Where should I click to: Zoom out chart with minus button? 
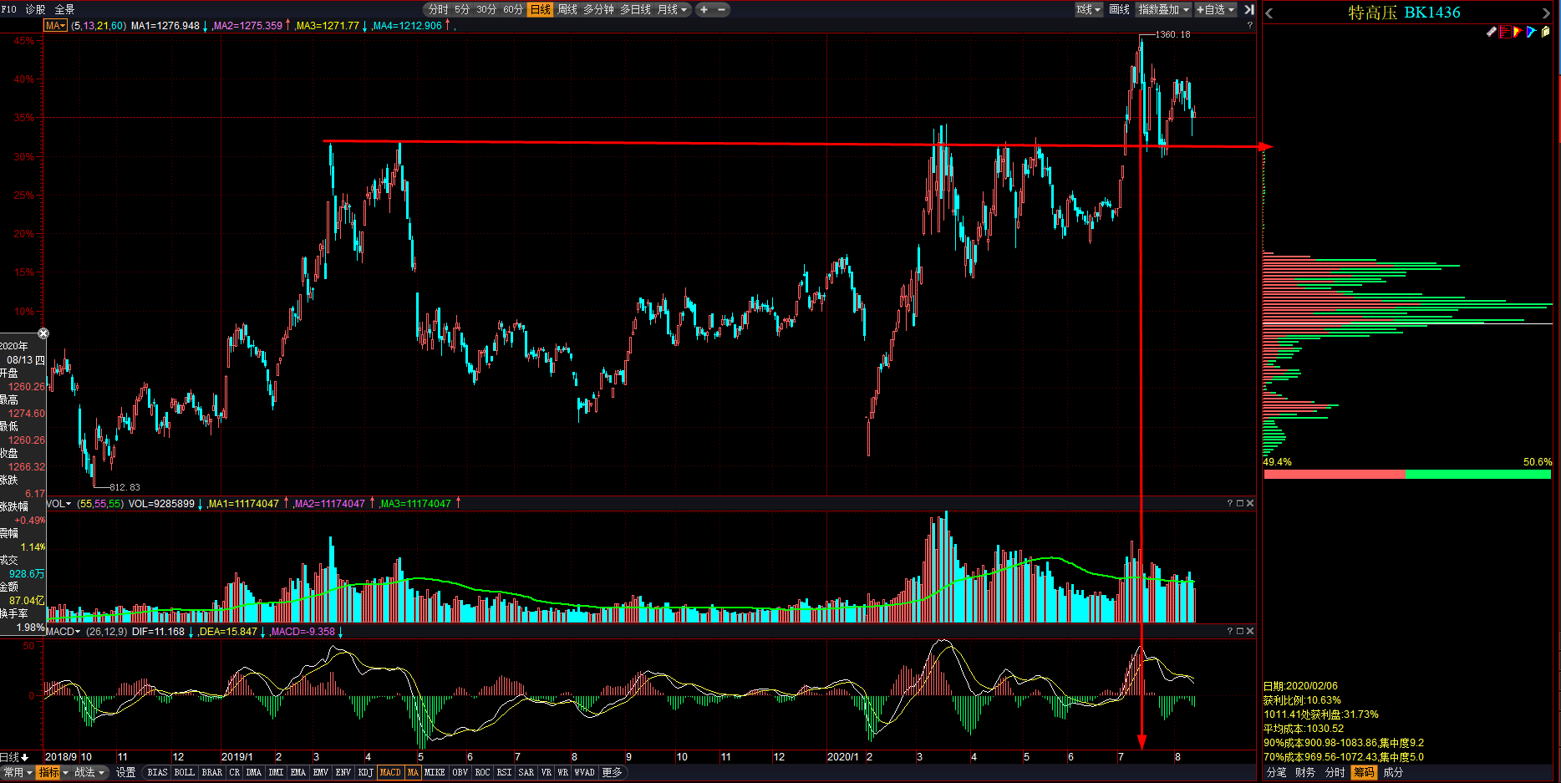(x=722, y=9)
